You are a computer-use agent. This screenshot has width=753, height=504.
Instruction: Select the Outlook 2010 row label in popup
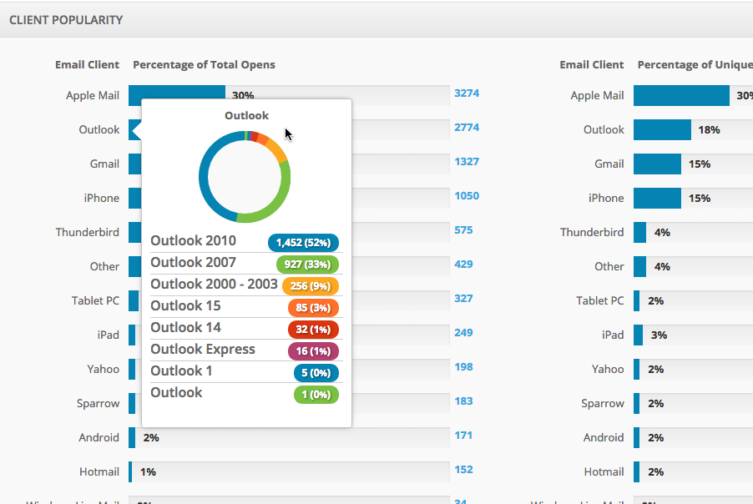(193, 240)
